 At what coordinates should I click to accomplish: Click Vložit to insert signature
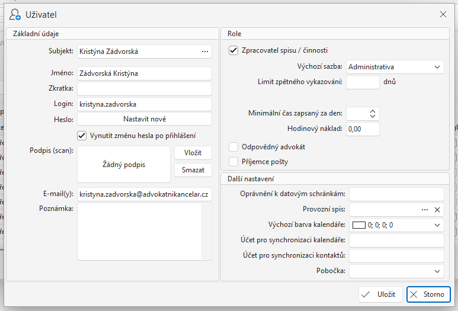tap(193, 153)
